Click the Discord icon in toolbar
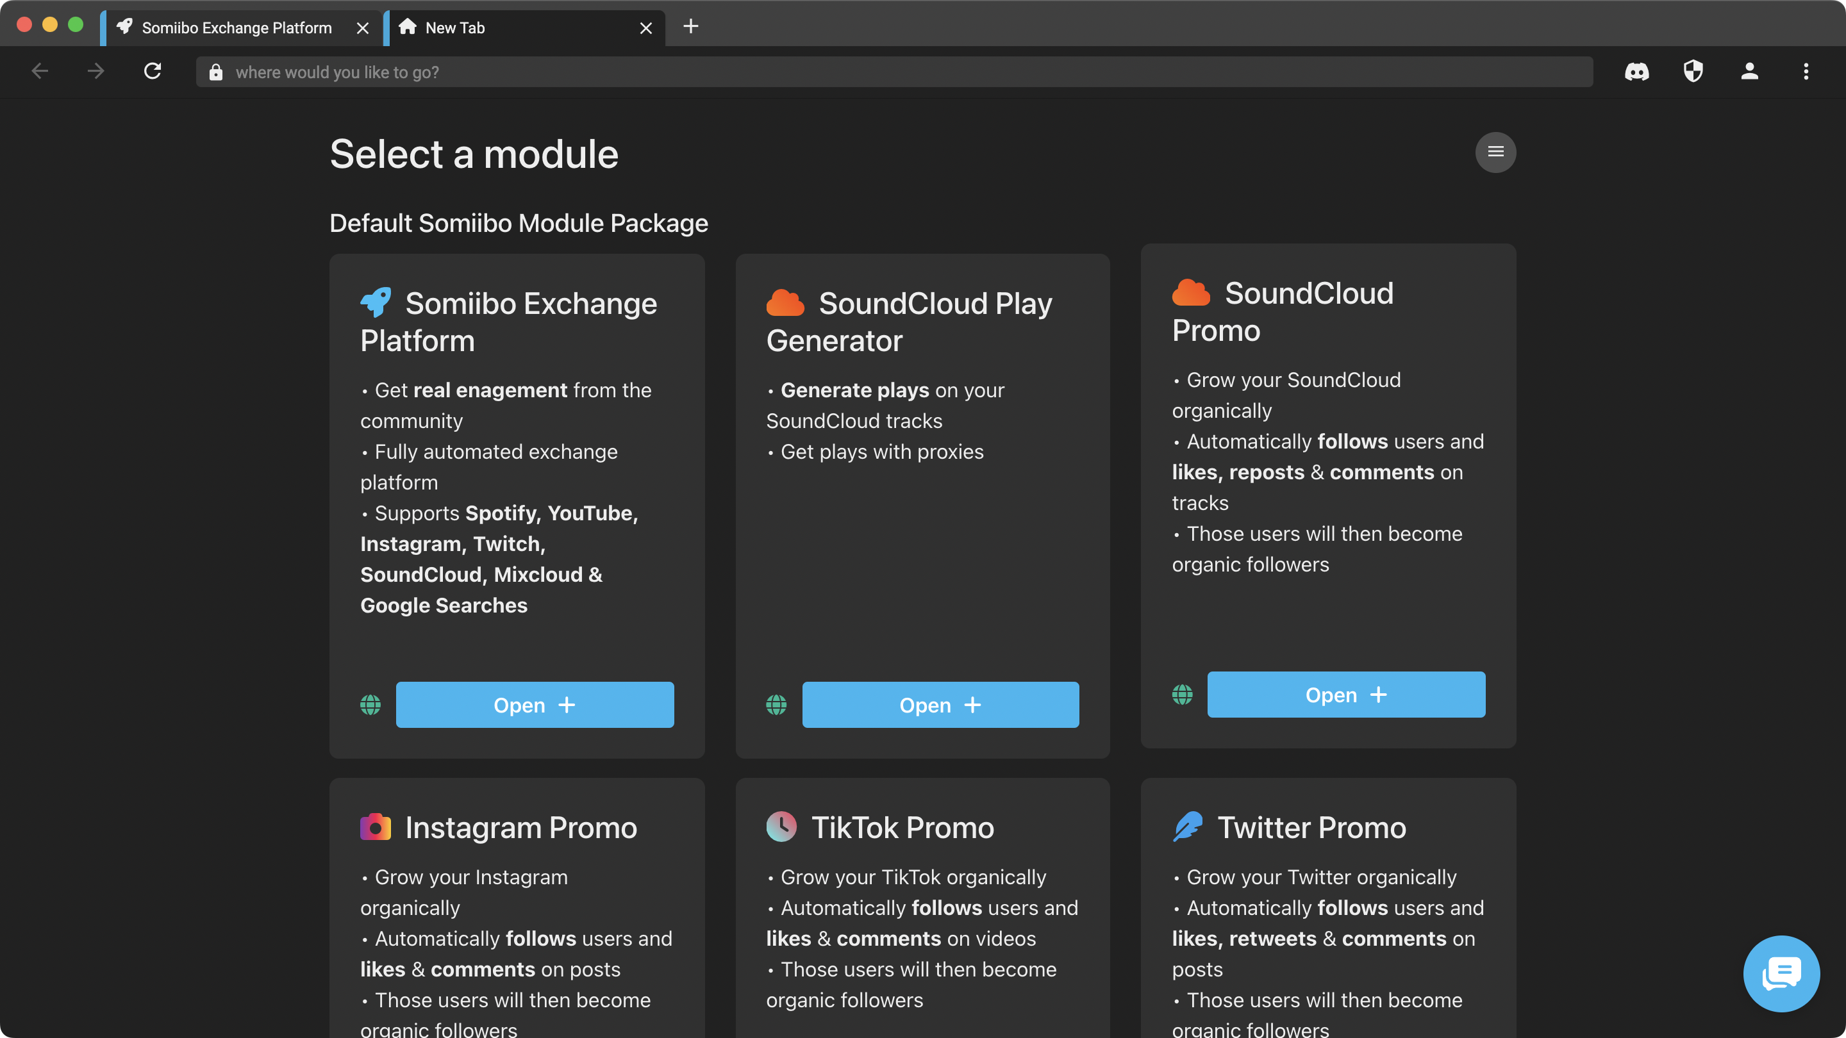The width and height of the screenshot is (1846, 1038). [1637, 72]
